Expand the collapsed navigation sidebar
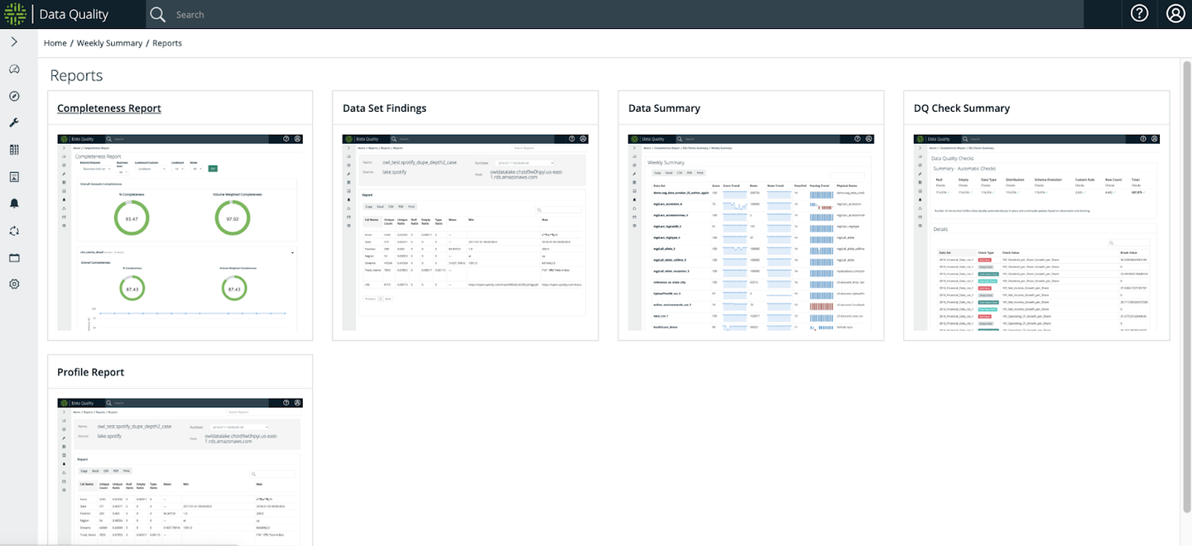The height and width of the screenshot is (546, 1192). point(14,41)
